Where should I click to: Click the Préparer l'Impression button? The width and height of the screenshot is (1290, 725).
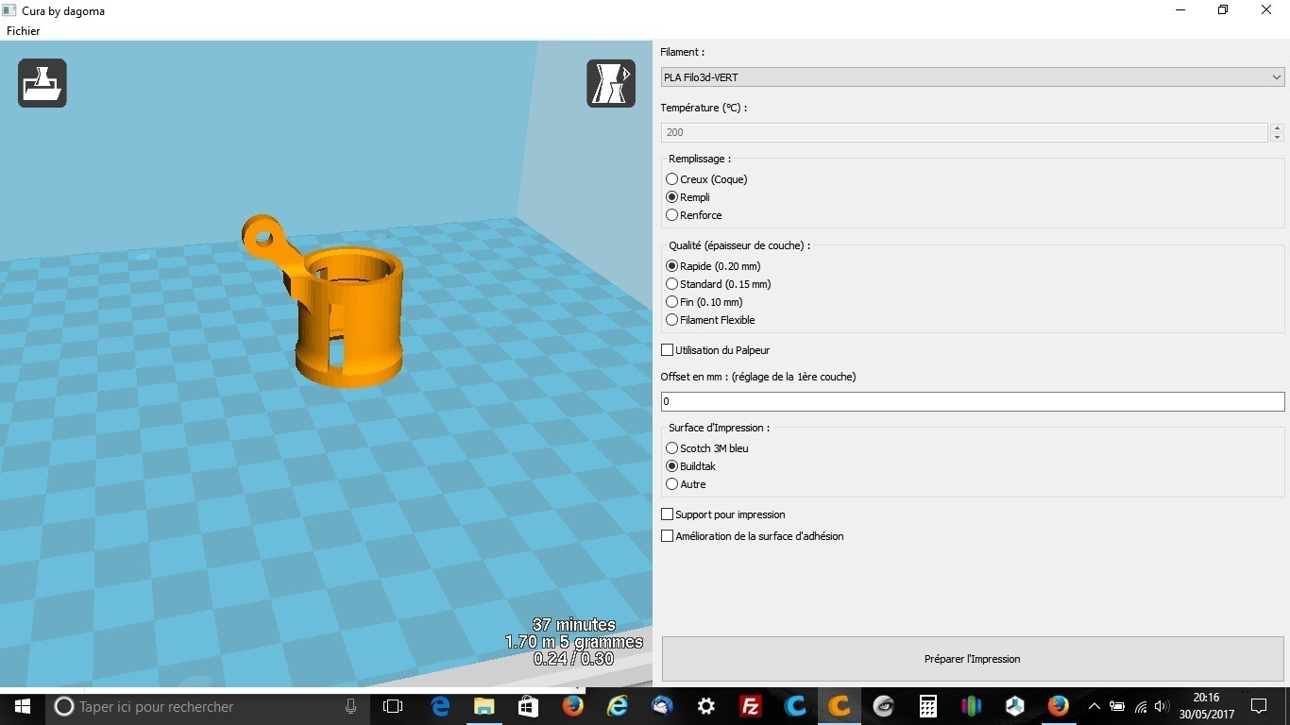coord(973,659)
